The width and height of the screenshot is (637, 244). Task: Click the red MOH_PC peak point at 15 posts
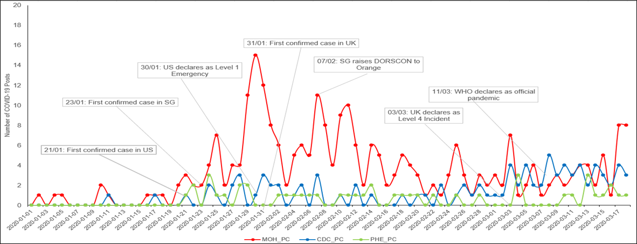coord(255,55)
